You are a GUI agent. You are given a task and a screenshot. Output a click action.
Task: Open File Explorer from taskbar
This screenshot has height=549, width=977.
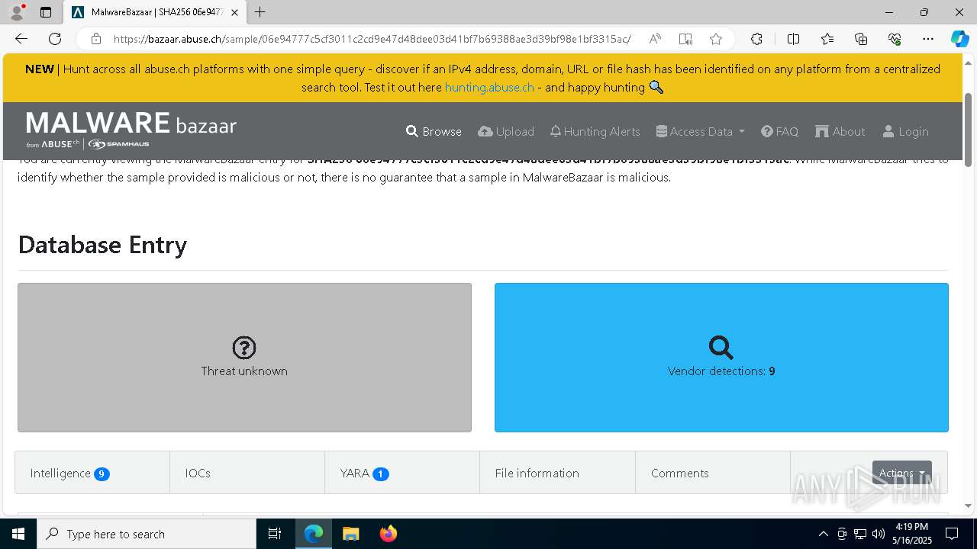tap(350, 534)
